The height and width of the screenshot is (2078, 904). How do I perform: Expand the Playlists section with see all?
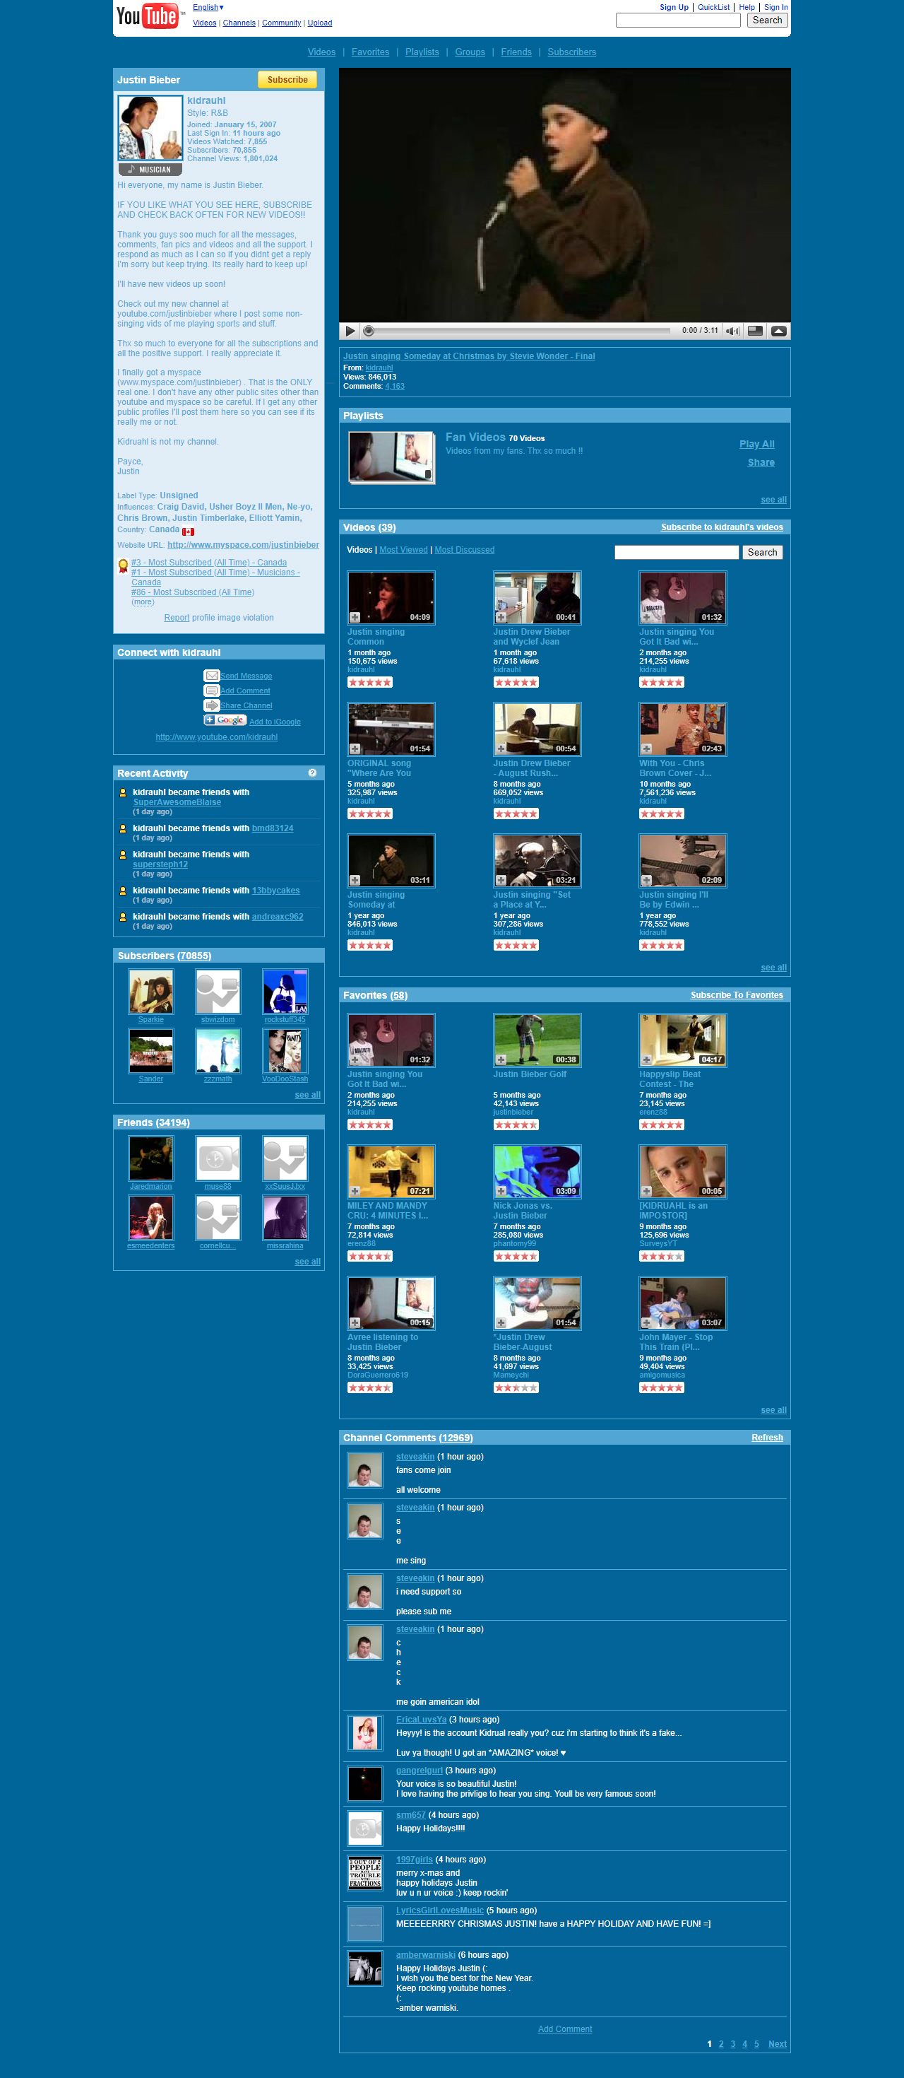(x=773, y=500)
